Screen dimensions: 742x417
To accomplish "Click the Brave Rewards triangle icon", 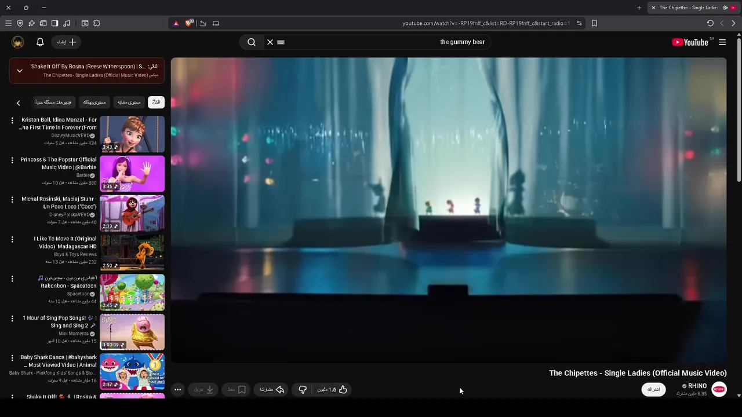I will click(x=176, y=23).
